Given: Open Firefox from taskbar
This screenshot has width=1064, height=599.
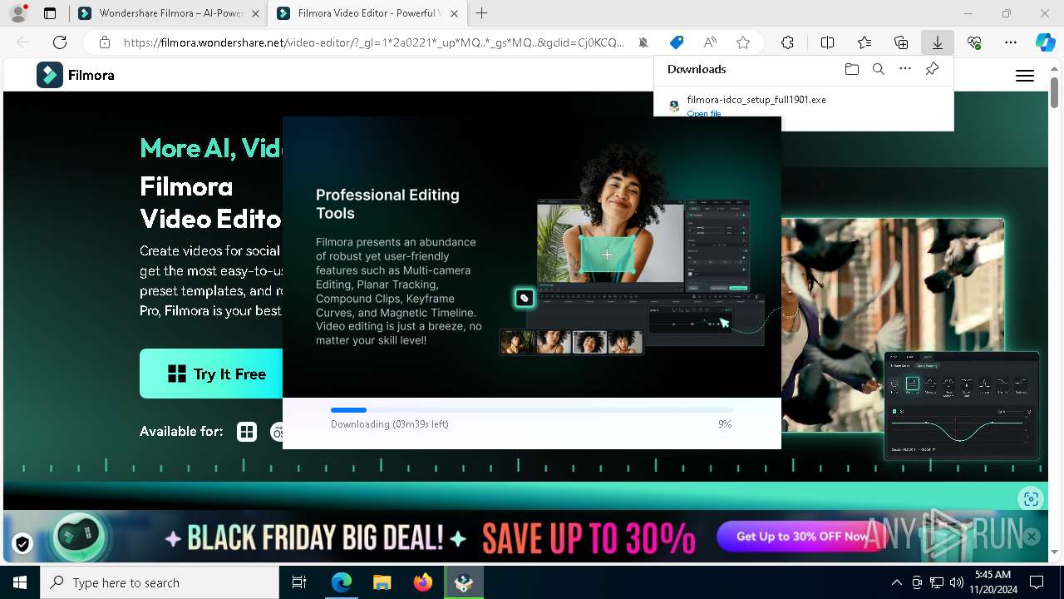Looking at the screenshot, I should [x=423, y=582].
